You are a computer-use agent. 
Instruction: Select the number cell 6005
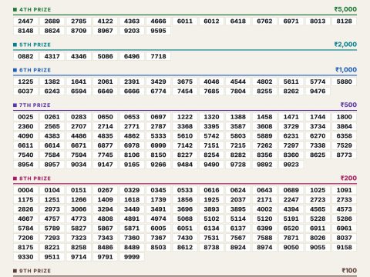pos(158,229)
